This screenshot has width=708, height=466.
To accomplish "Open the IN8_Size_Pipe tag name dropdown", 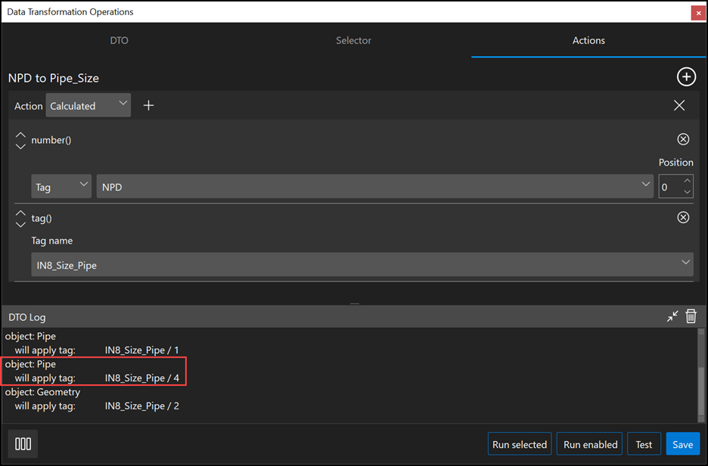I will coord(685,263).
